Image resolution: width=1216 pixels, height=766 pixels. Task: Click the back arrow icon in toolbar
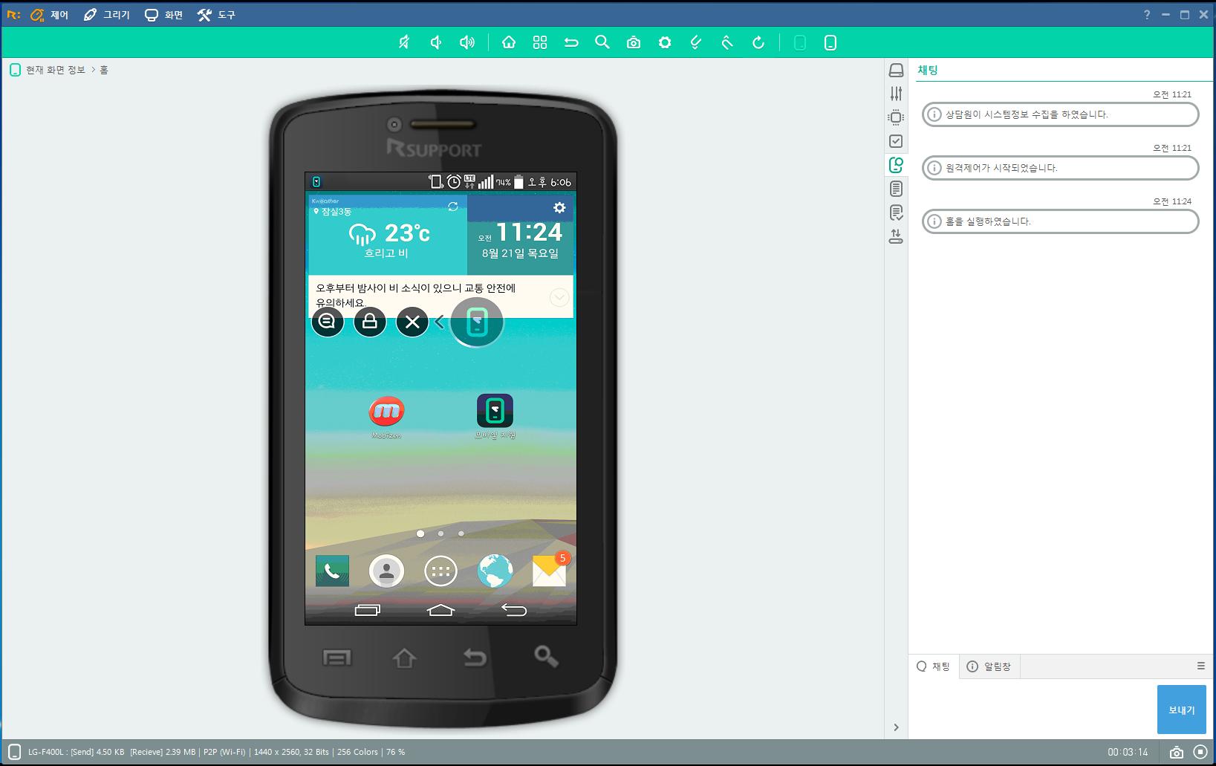tap(571, 42)
